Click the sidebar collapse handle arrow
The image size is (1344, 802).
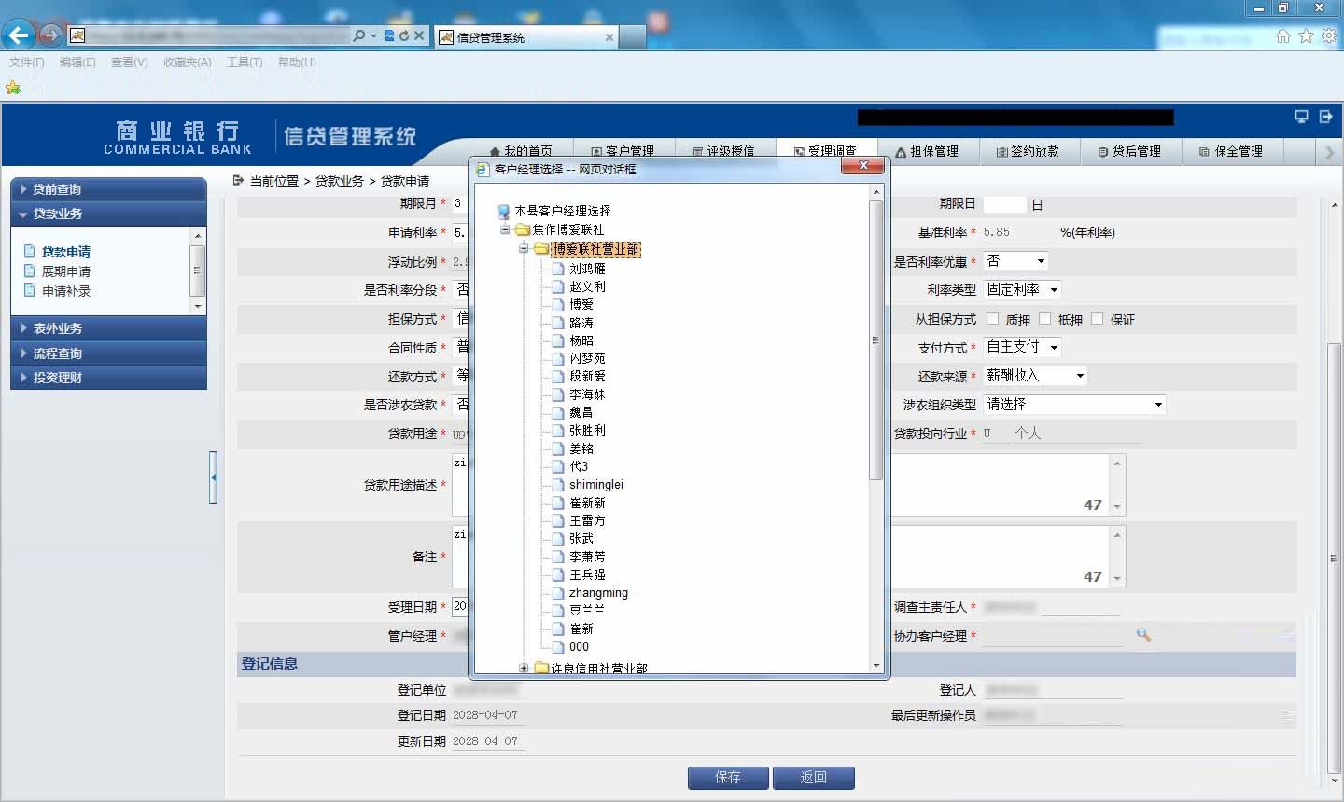214,477
